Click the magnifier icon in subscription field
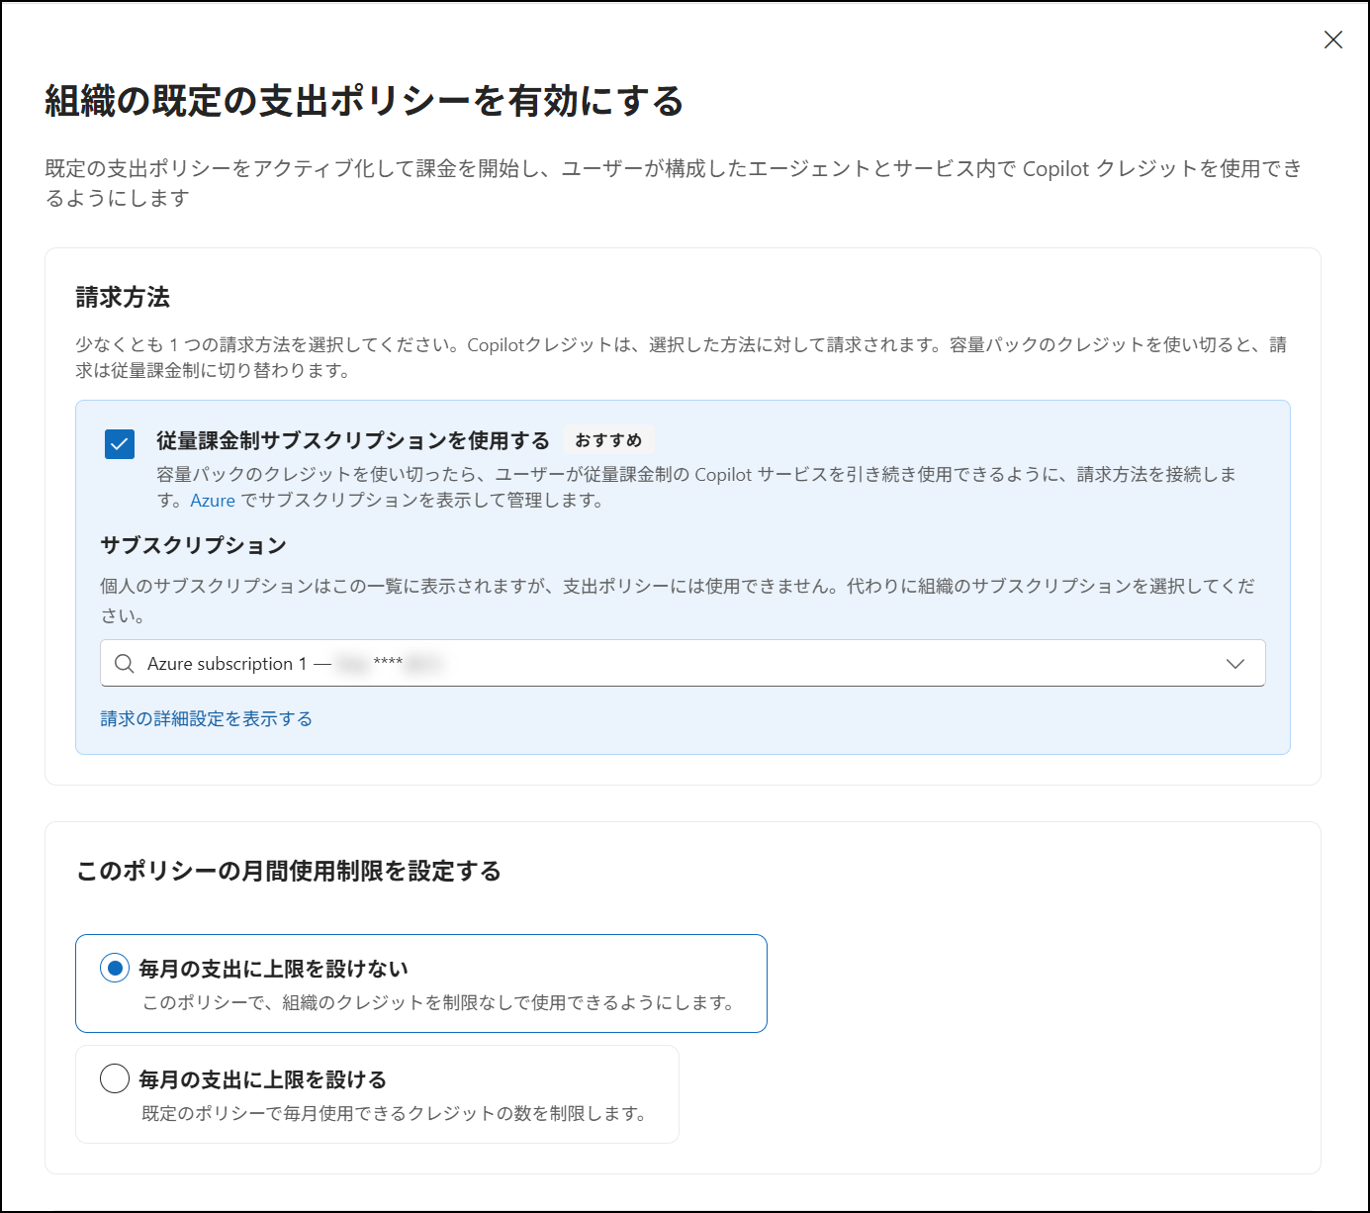This screenshot has height=1213, width=1370. coord(124,664)
